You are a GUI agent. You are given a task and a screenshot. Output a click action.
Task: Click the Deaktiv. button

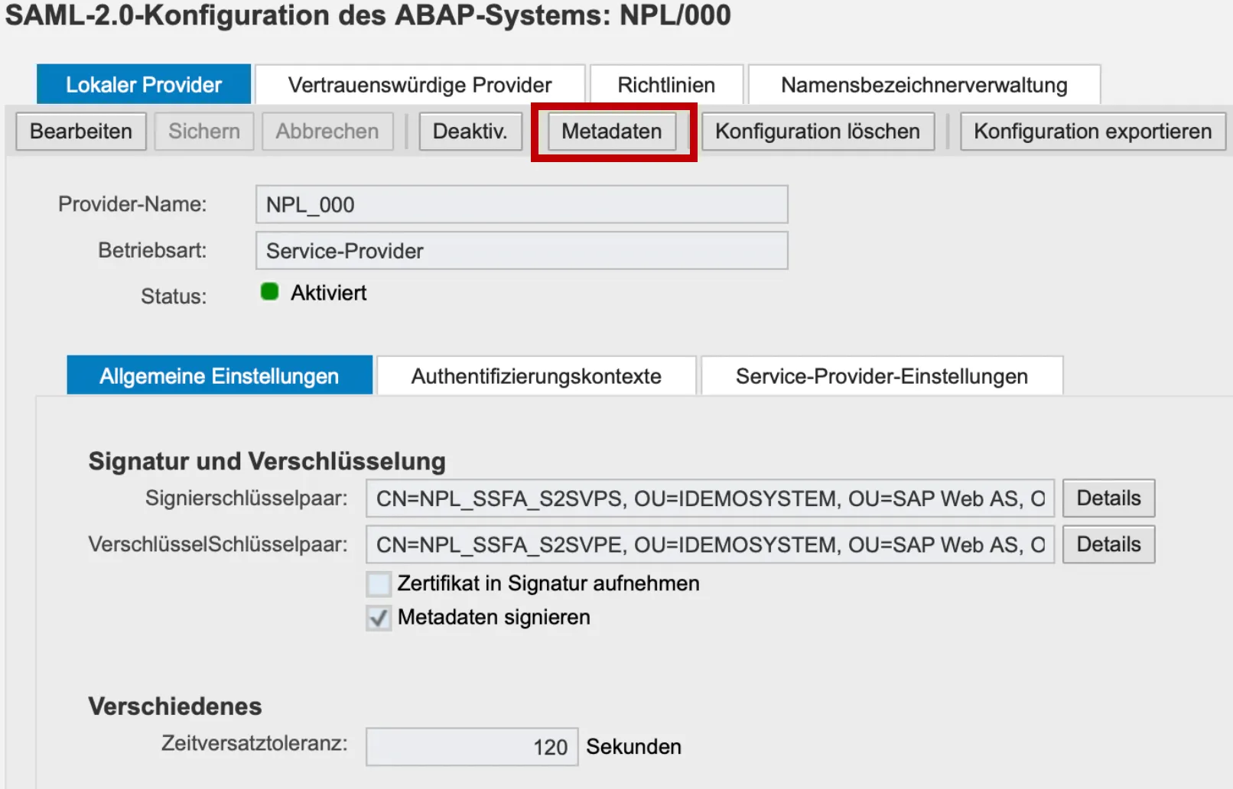click(x=470, y=131)
